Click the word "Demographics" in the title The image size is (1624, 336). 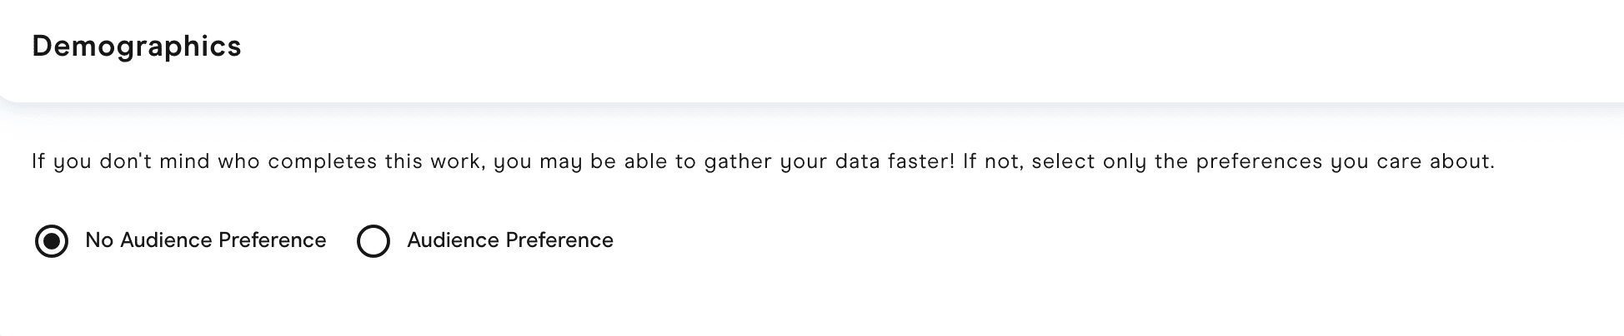(137, 47)
